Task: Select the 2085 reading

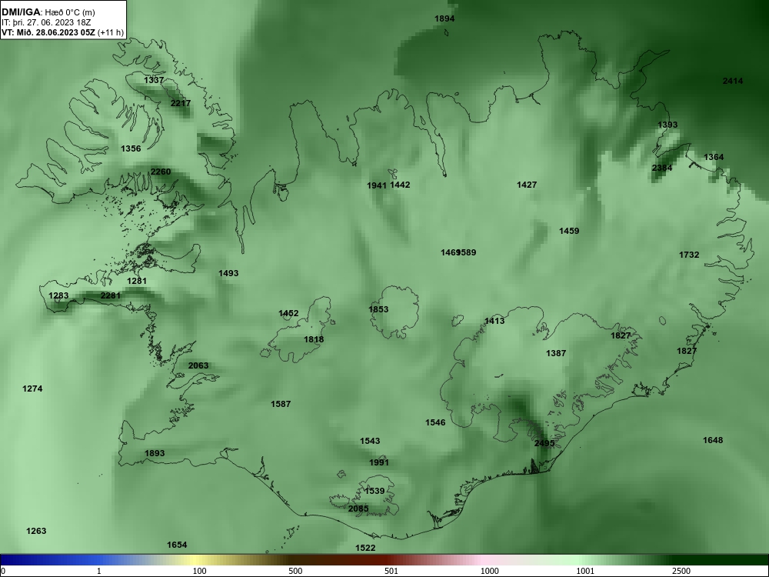Action: [x=358, y=509]
